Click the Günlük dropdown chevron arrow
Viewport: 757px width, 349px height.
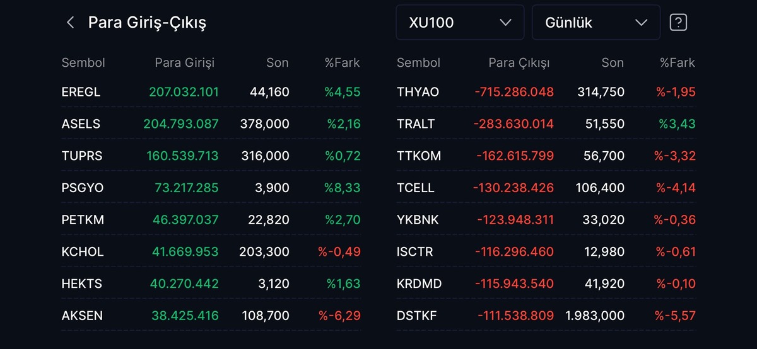tap(642, 23)
